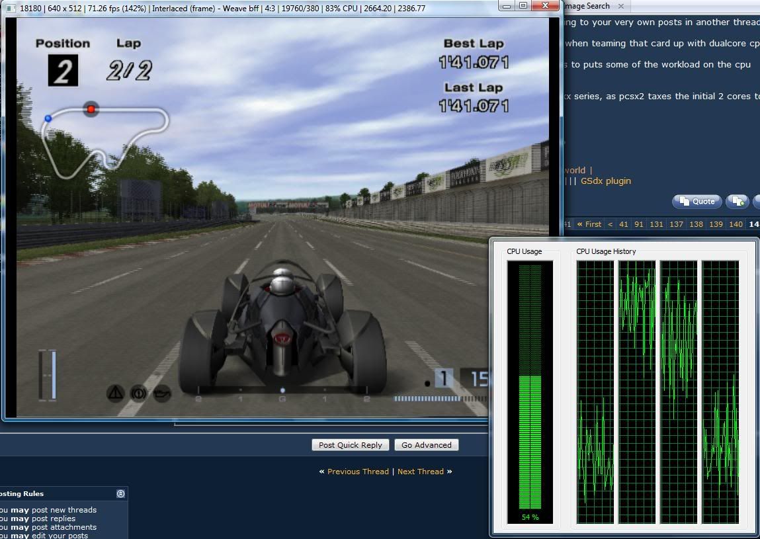This screenshot has width=760, height=539.
Task: Click the previous page arrow in pagination
Action: 610,224
